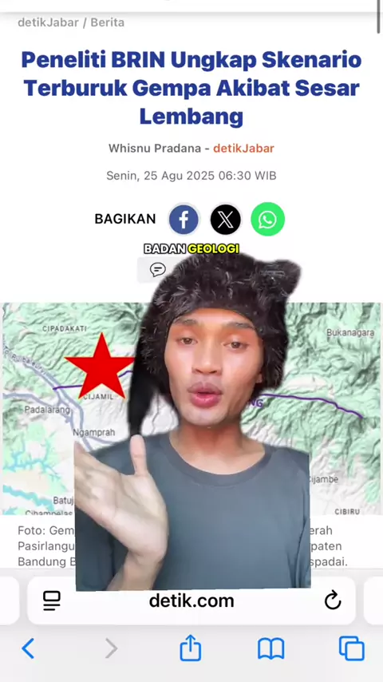Reload the detik.com page
This screenshot has height=682, width=383.
click(x=333, y=601)
